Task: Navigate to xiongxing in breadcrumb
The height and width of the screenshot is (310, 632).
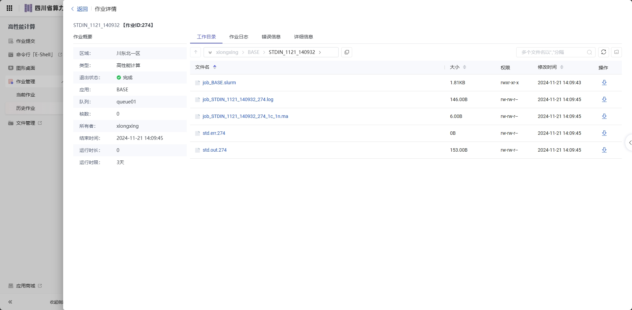Action: pyautogui.click(x=227, y=52)
